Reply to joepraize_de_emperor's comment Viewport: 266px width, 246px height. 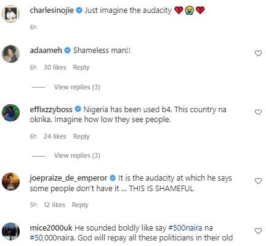(x=80, y=205)
